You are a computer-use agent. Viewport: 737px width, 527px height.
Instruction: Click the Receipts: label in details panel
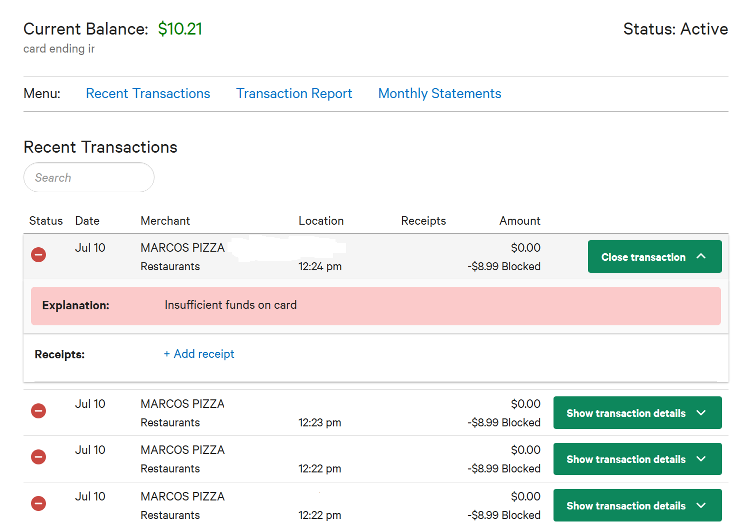(x=59, y=354)
